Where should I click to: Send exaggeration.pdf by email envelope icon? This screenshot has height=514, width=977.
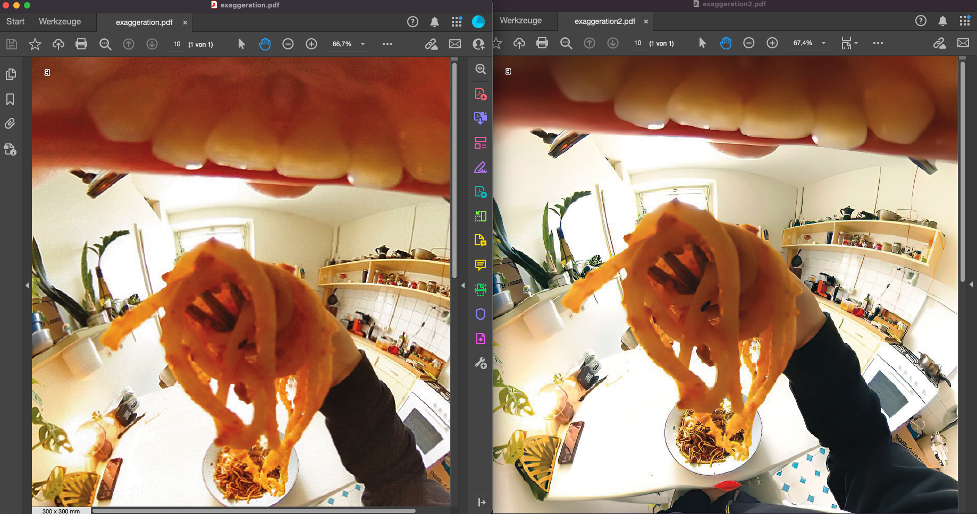coord(455,44)
